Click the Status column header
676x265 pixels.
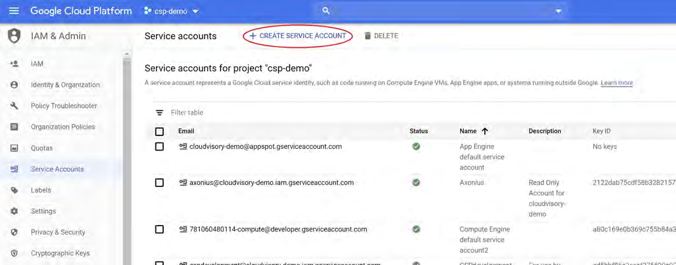(418, 131)
